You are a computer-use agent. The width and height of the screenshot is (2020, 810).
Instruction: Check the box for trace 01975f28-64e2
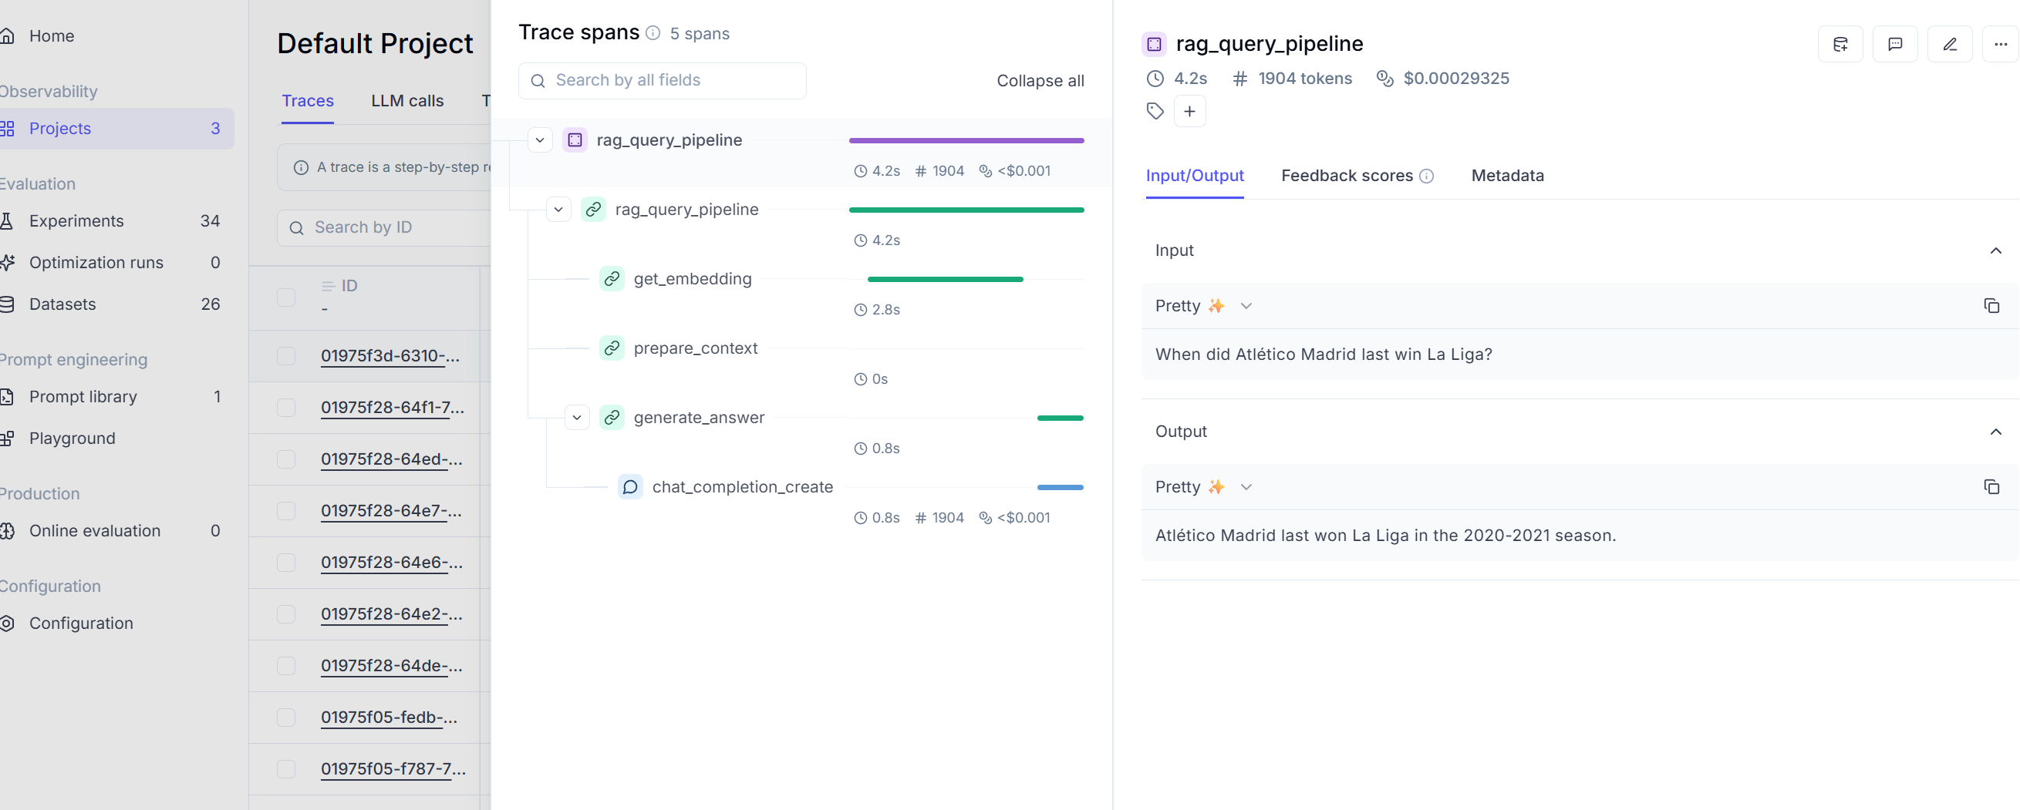286,614
